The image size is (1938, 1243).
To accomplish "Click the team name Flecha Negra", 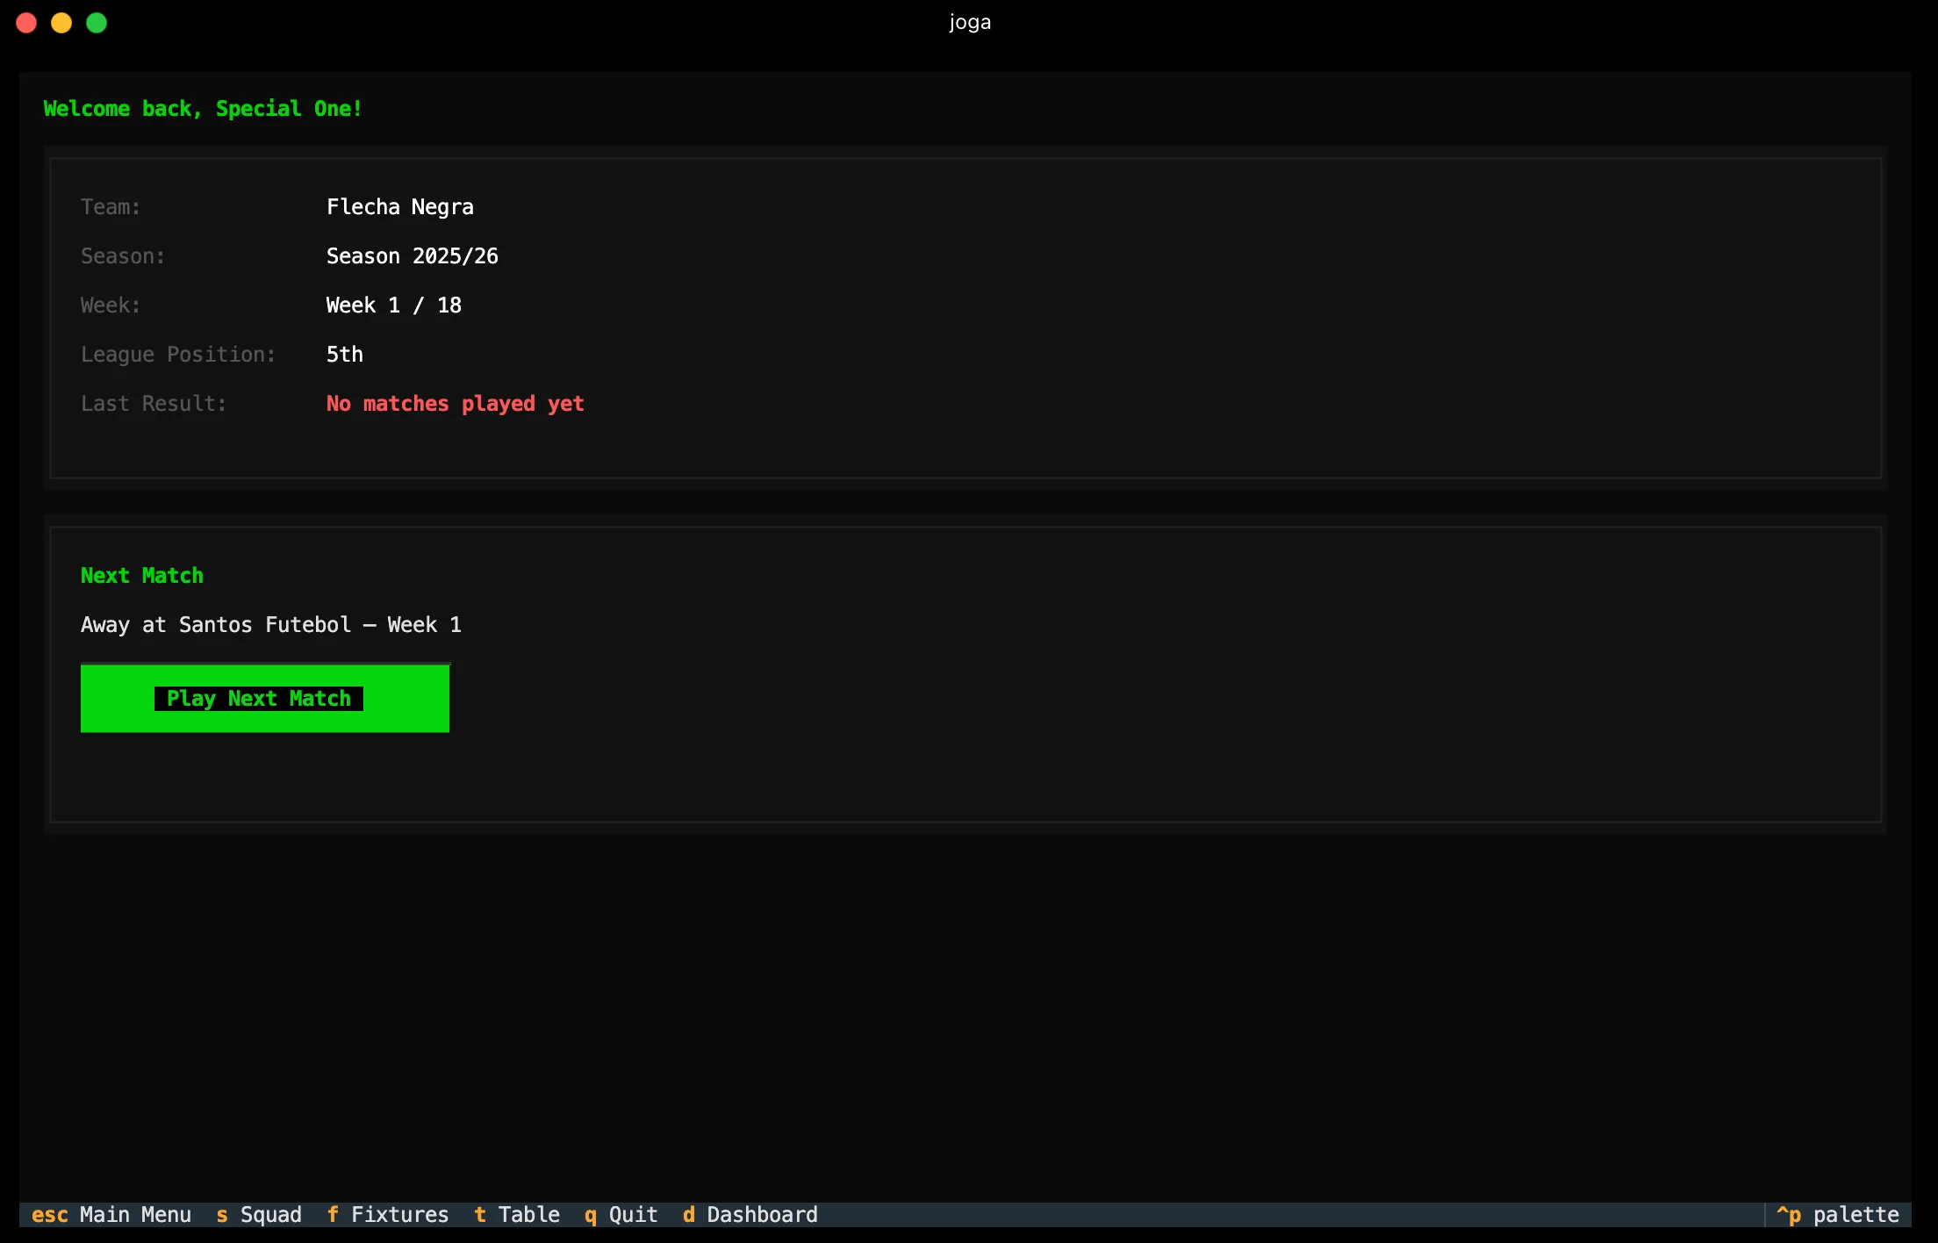I will (x=400, y=207).
